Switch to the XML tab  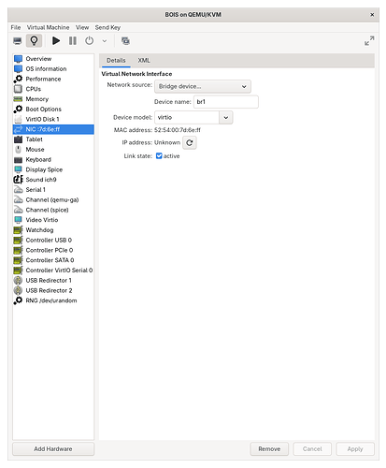tap(144, 60)
